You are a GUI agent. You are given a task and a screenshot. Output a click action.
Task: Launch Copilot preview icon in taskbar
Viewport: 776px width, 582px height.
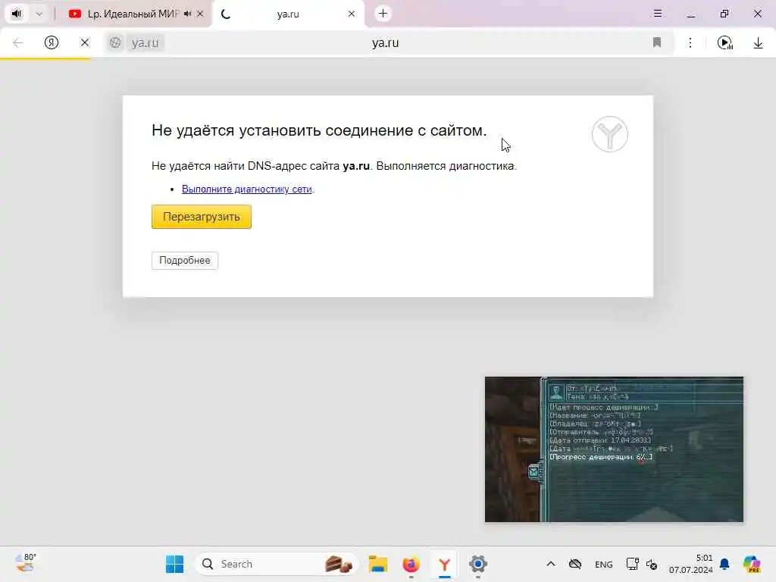point(753,564)
